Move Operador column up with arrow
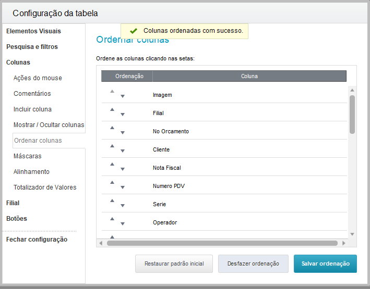 pyautogui.click(x=112, y=219)
